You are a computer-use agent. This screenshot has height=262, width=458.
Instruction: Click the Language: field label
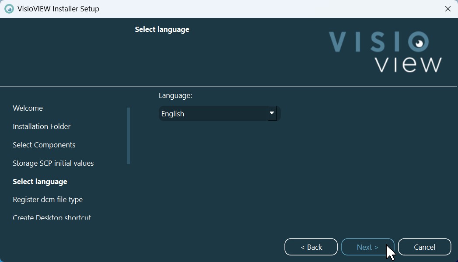(175, 95)
